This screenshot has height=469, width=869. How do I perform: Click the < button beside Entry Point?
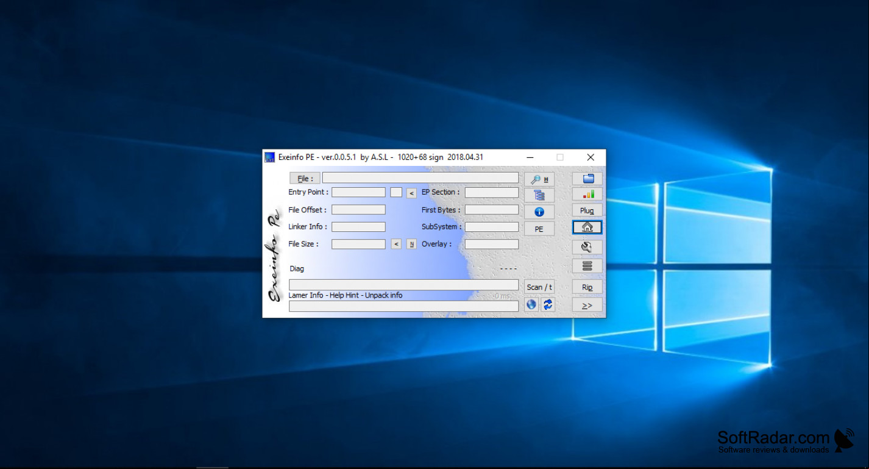pos(411,193)
